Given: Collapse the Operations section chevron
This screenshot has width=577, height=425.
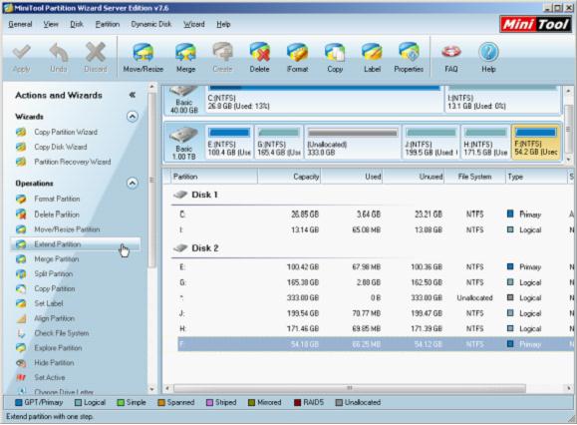Looking at the screenshot, I should [x=133, y=183].
